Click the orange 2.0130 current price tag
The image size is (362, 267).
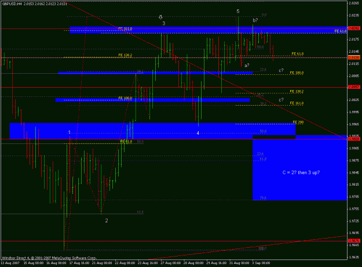click(354, 57)
